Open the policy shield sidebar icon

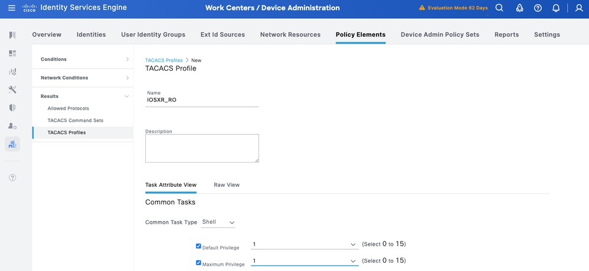coord(12,108)
